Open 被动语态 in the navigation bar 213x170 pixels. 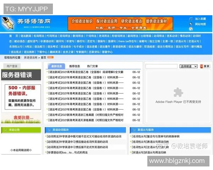20,41
